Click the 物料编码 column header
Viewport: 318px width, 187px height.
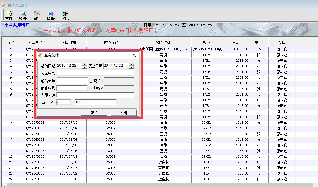pos(111,42)
